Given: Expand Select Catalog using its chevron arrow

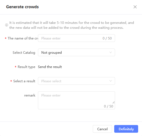Looking at the screenshot, I should coord(111,52).
